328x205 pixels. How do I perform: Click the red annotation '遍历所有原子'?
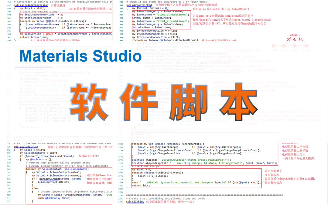(x=273, y=171)
